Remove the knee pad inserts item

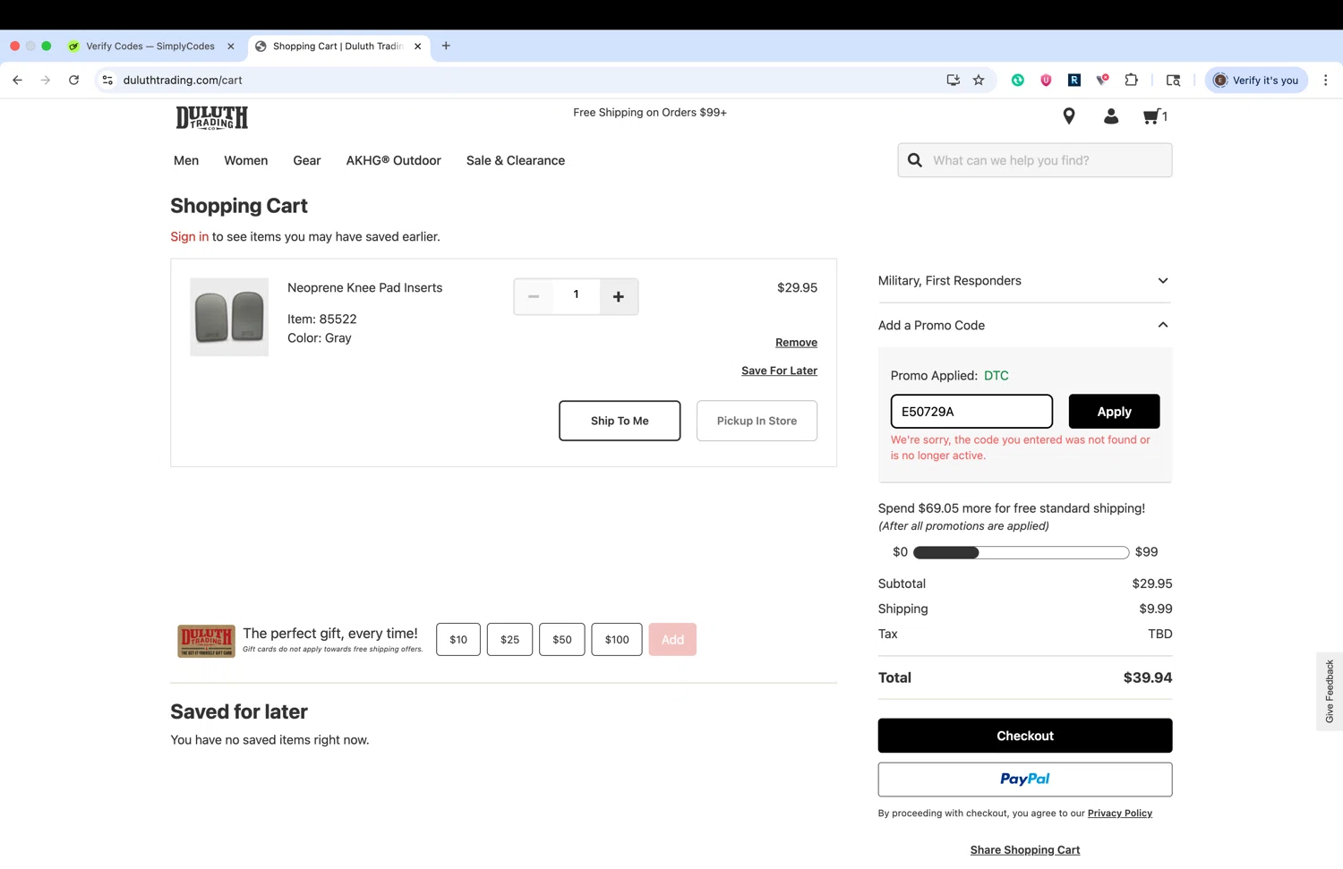[796, 343]
